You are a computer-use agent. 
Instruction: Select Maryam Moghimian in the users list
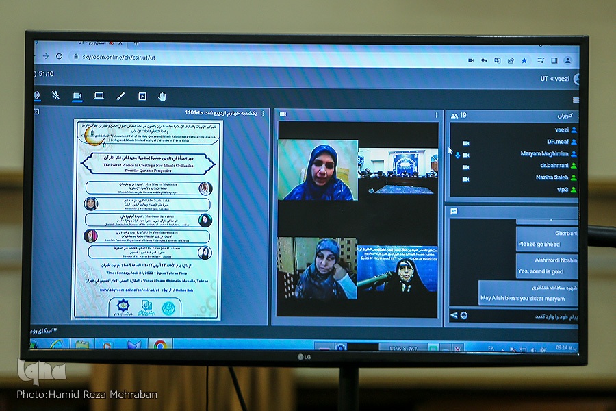pyautogui.click(x=543, y=154)
